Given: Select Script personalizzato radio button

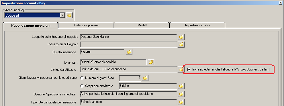Looking at the screenshot, I should click(x=82, y=86).
